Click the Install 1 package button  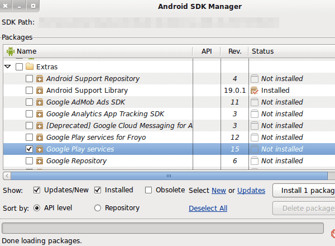tap(304, 191)
